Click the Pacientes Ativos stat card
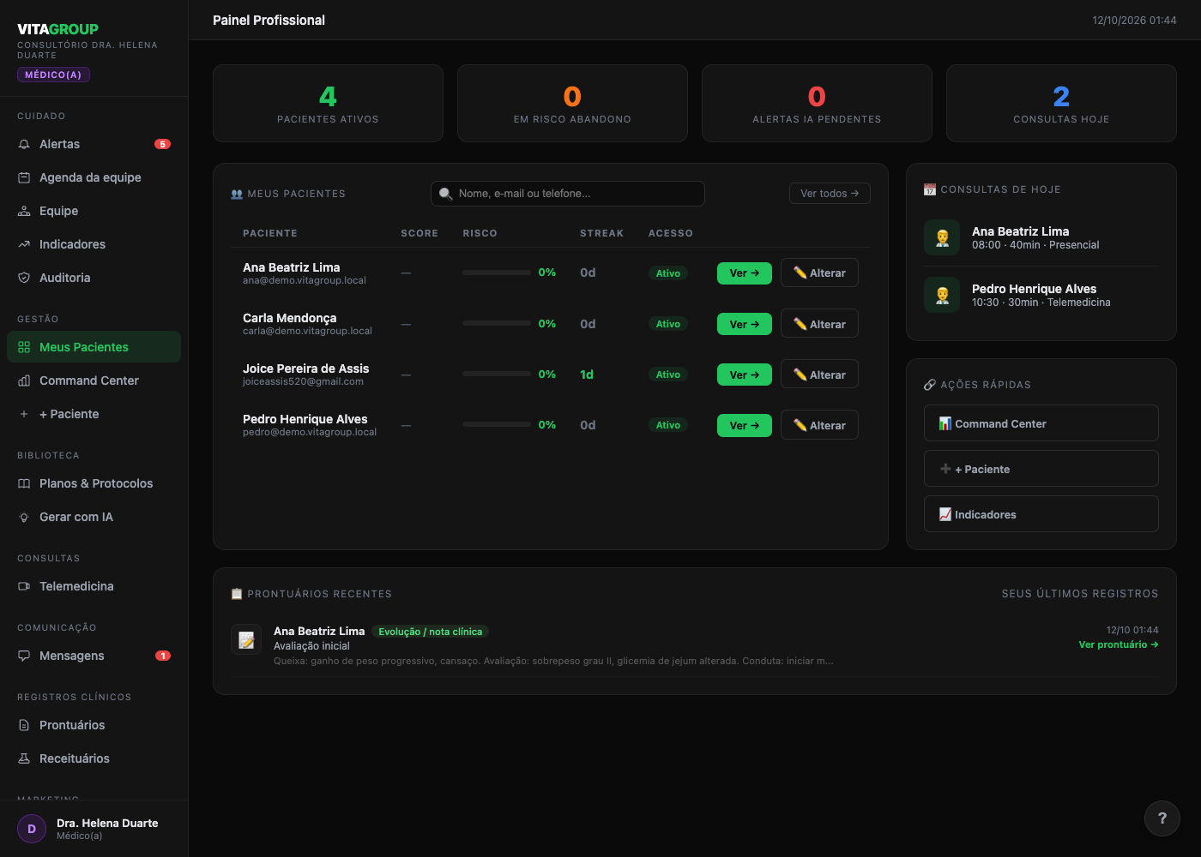Image resolution: width=1201 pixels, height=857 pixels. pyautogui.click(x=328, y=104)
